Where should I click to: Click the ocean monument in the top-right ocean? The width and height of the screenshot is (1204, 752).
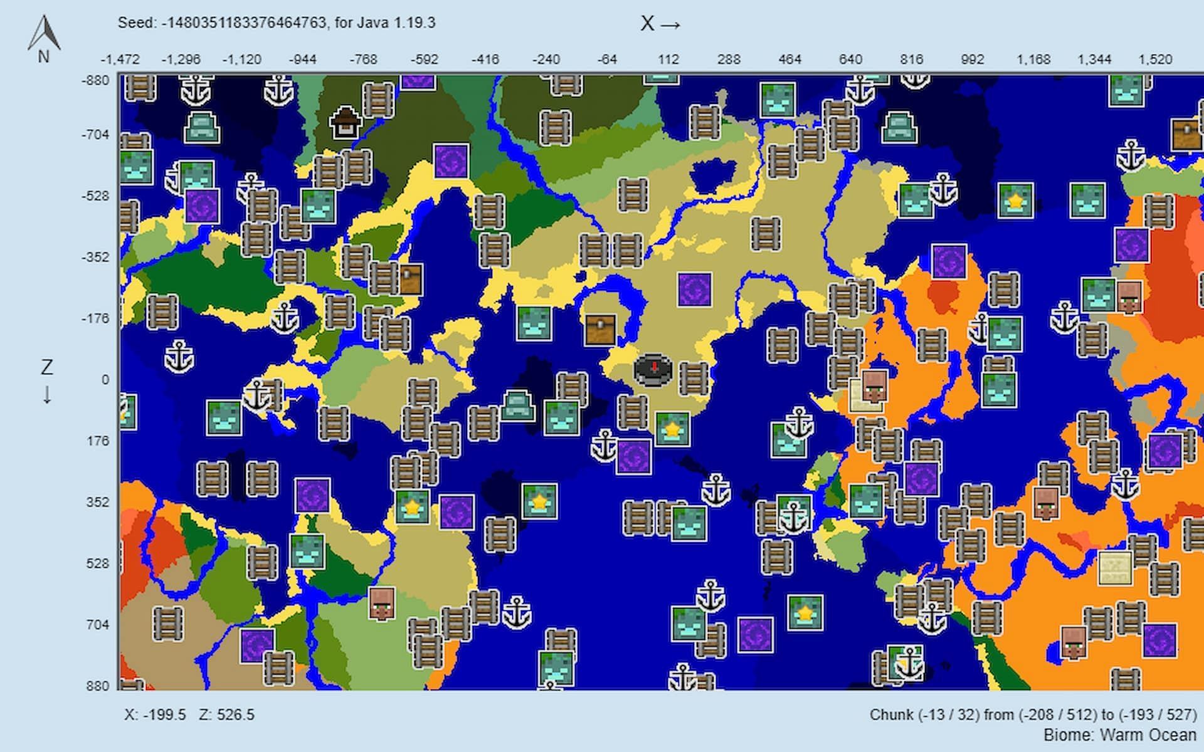(x=898, y=127)
